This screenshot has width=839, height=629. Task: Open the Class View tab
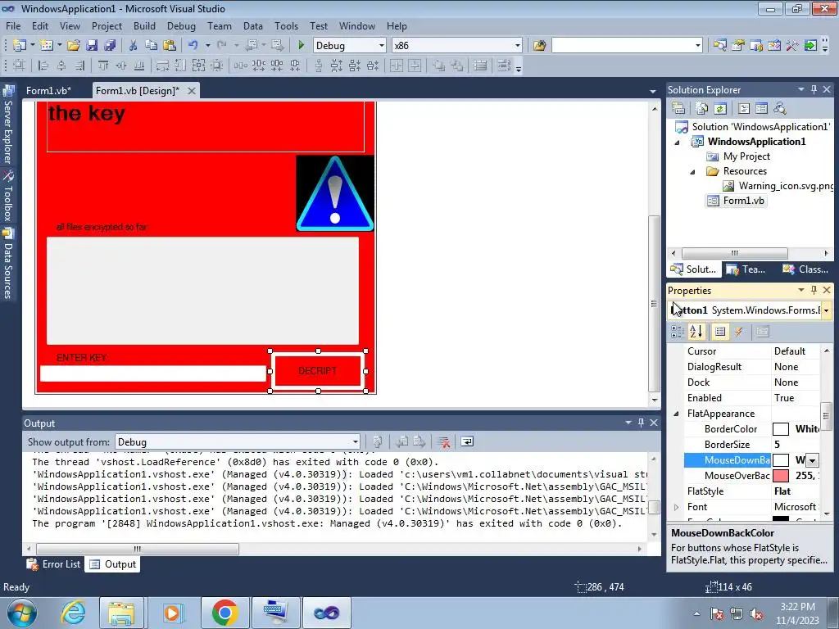(805, 269)
